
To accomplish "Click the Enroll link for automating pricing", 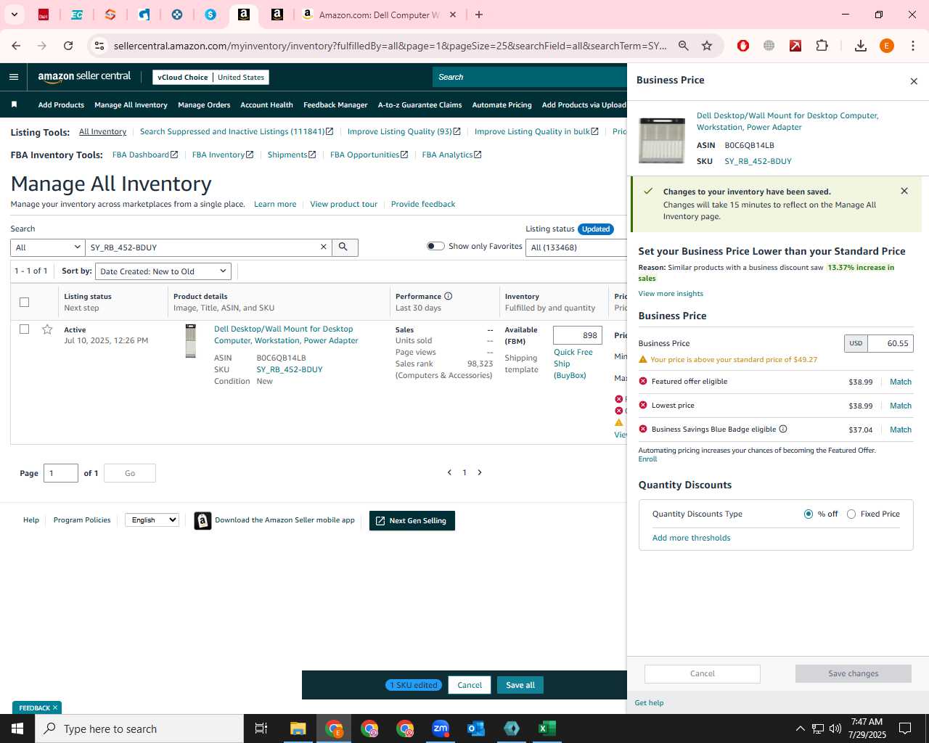I will [x=647, y=459].
